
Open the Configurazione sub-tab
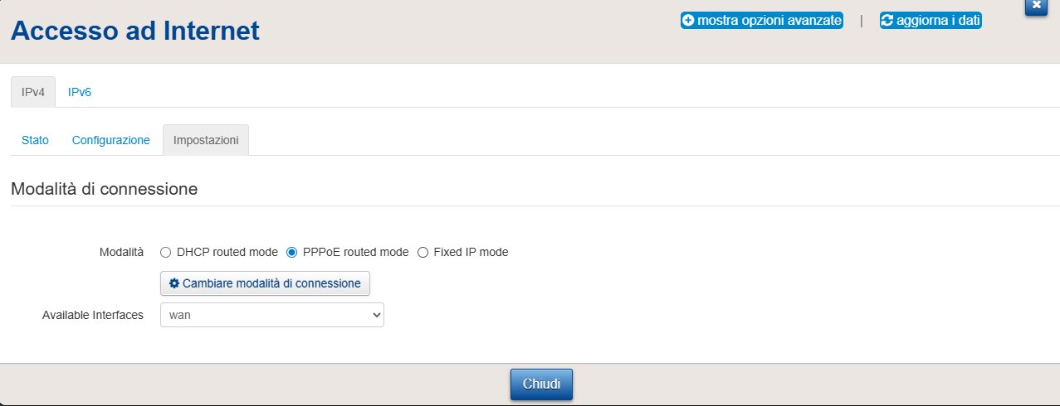pyautogui.click(x=111, y=140)
